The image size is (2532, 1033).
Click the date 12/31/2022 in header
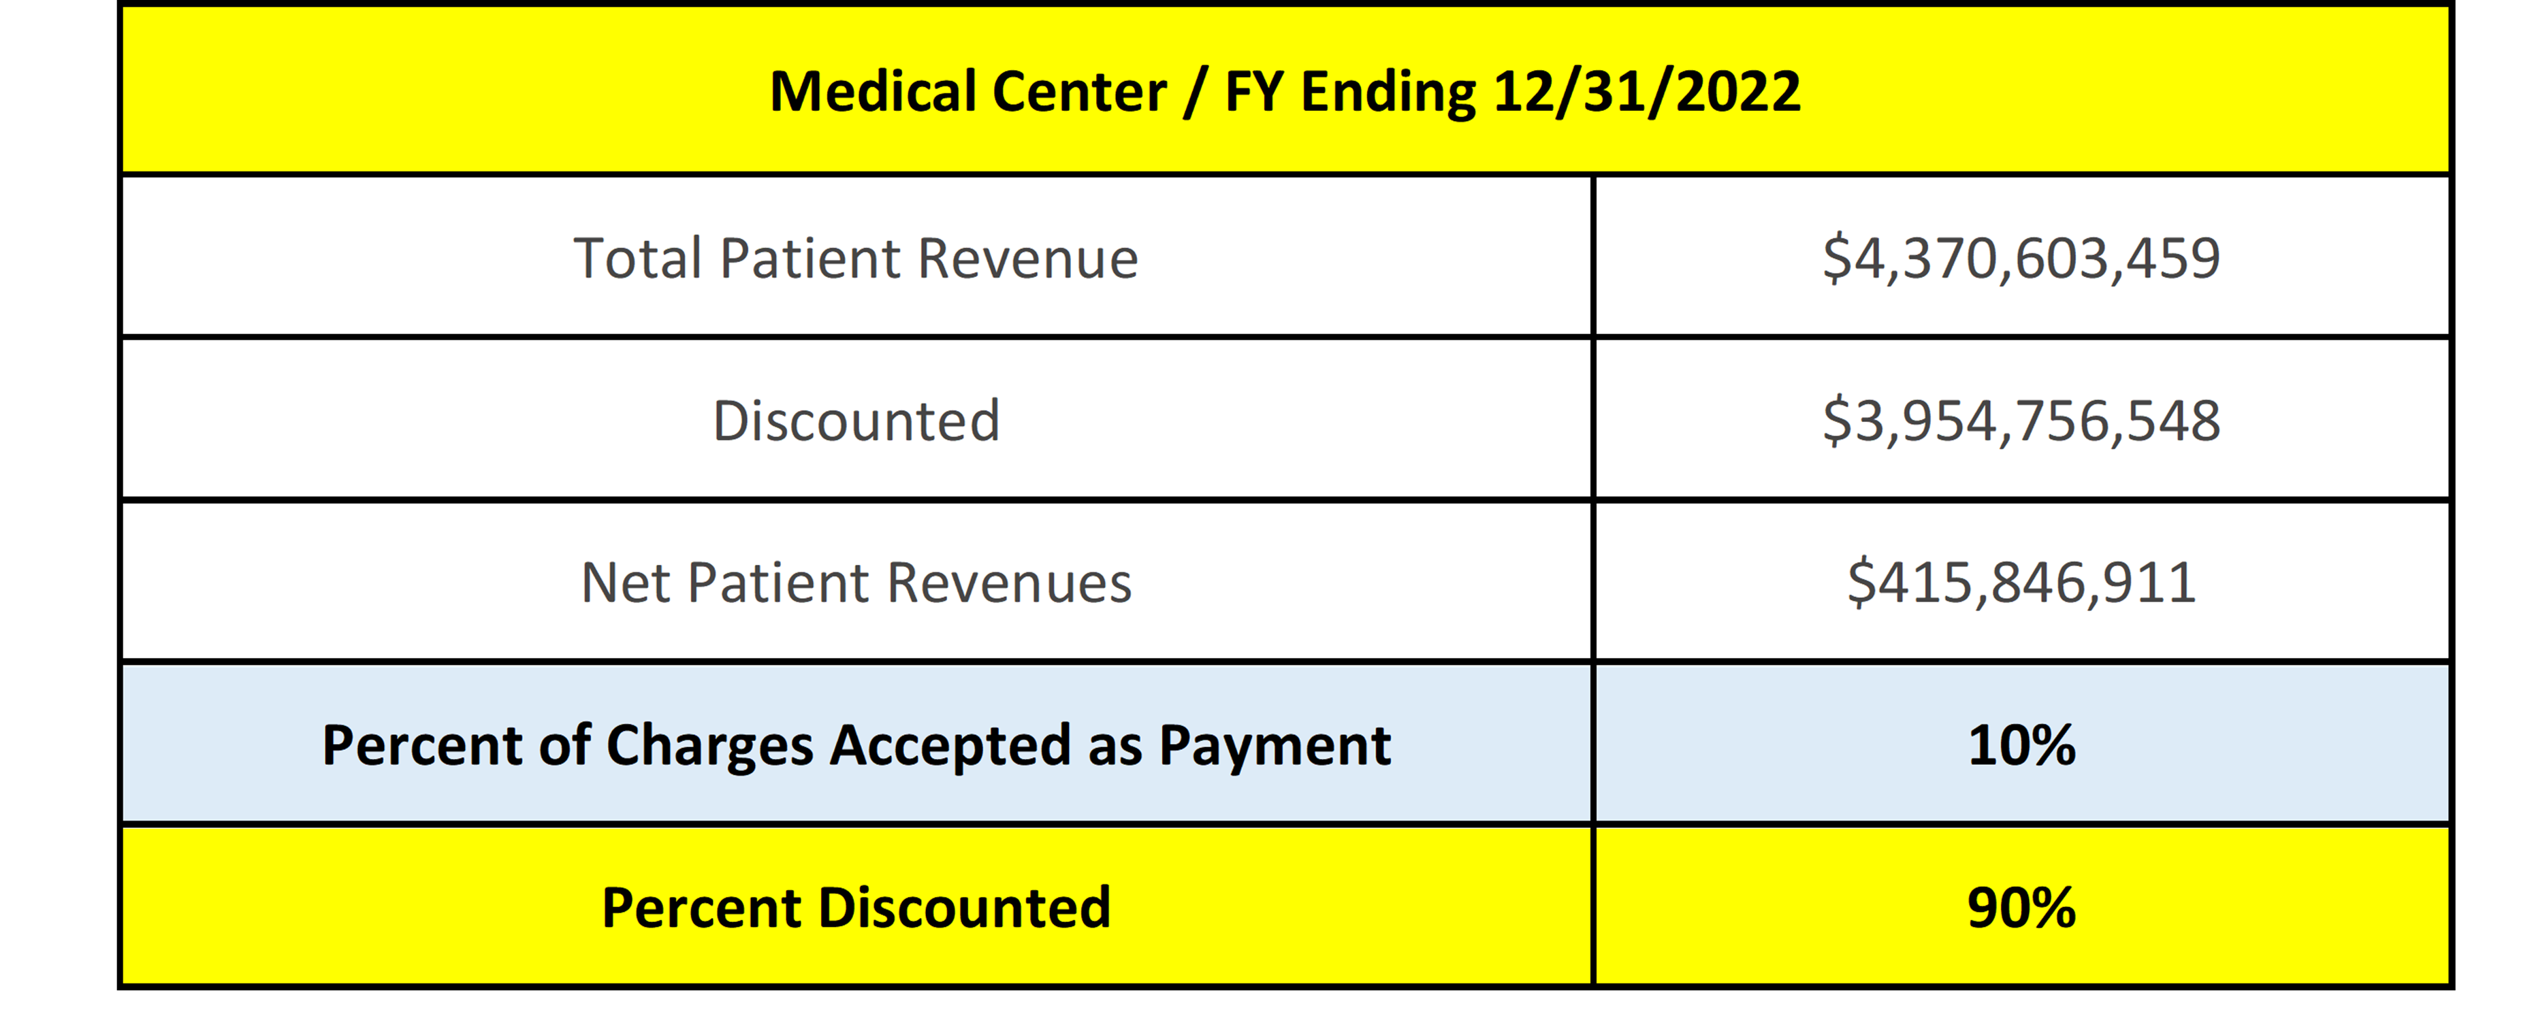(1648, 93)
